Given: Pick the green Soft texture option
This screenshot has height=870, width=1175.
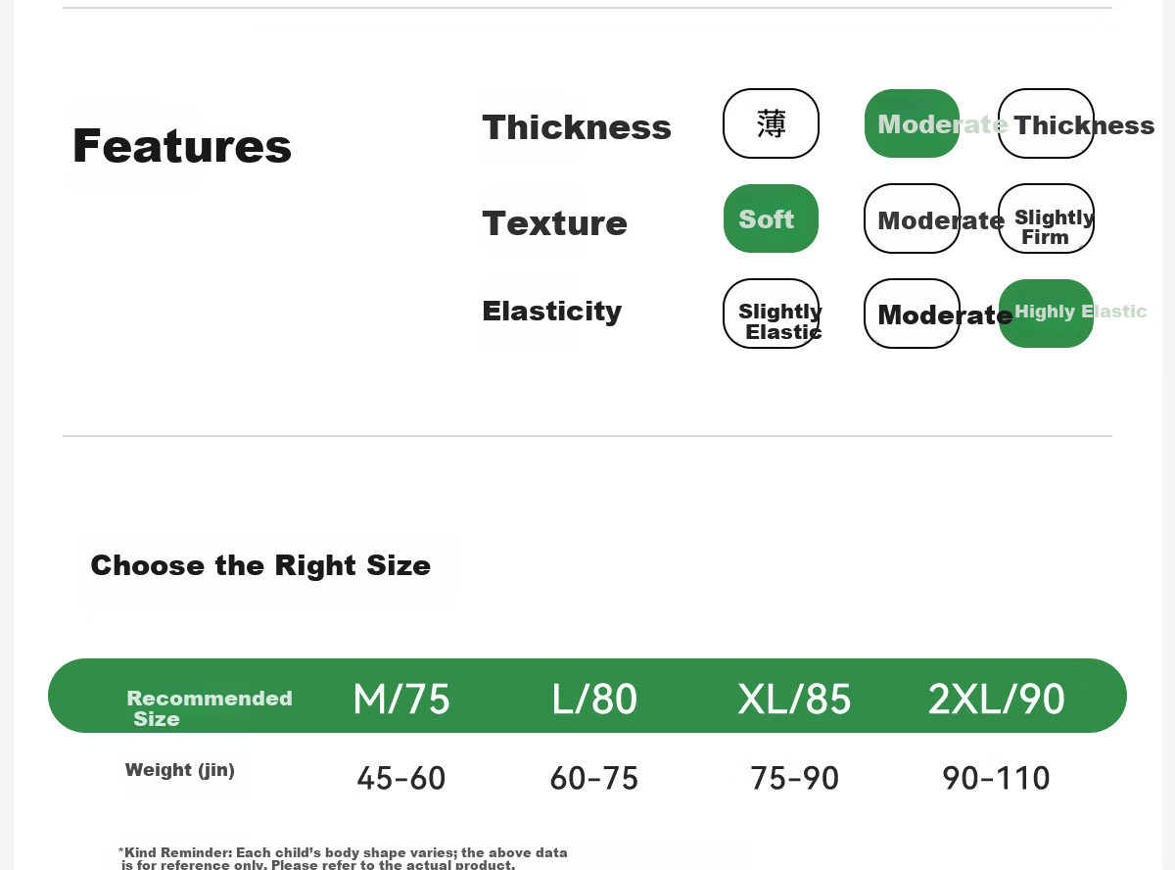Looking at the screenshot, I should point(771,218).
